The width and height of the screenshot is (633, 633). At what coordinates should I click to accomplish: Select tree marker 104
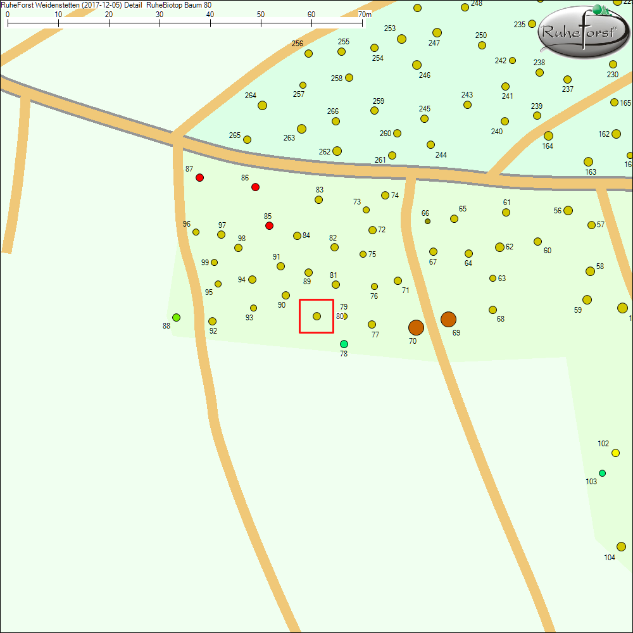(x=621, y=546)
